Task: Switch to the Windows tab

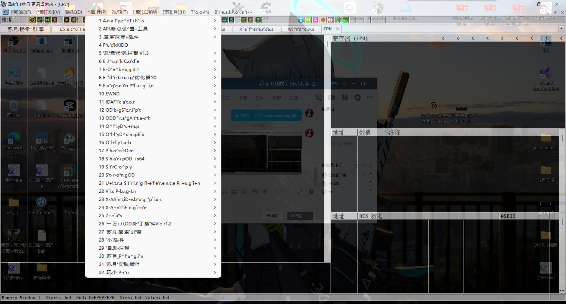Action: [301, 29]
